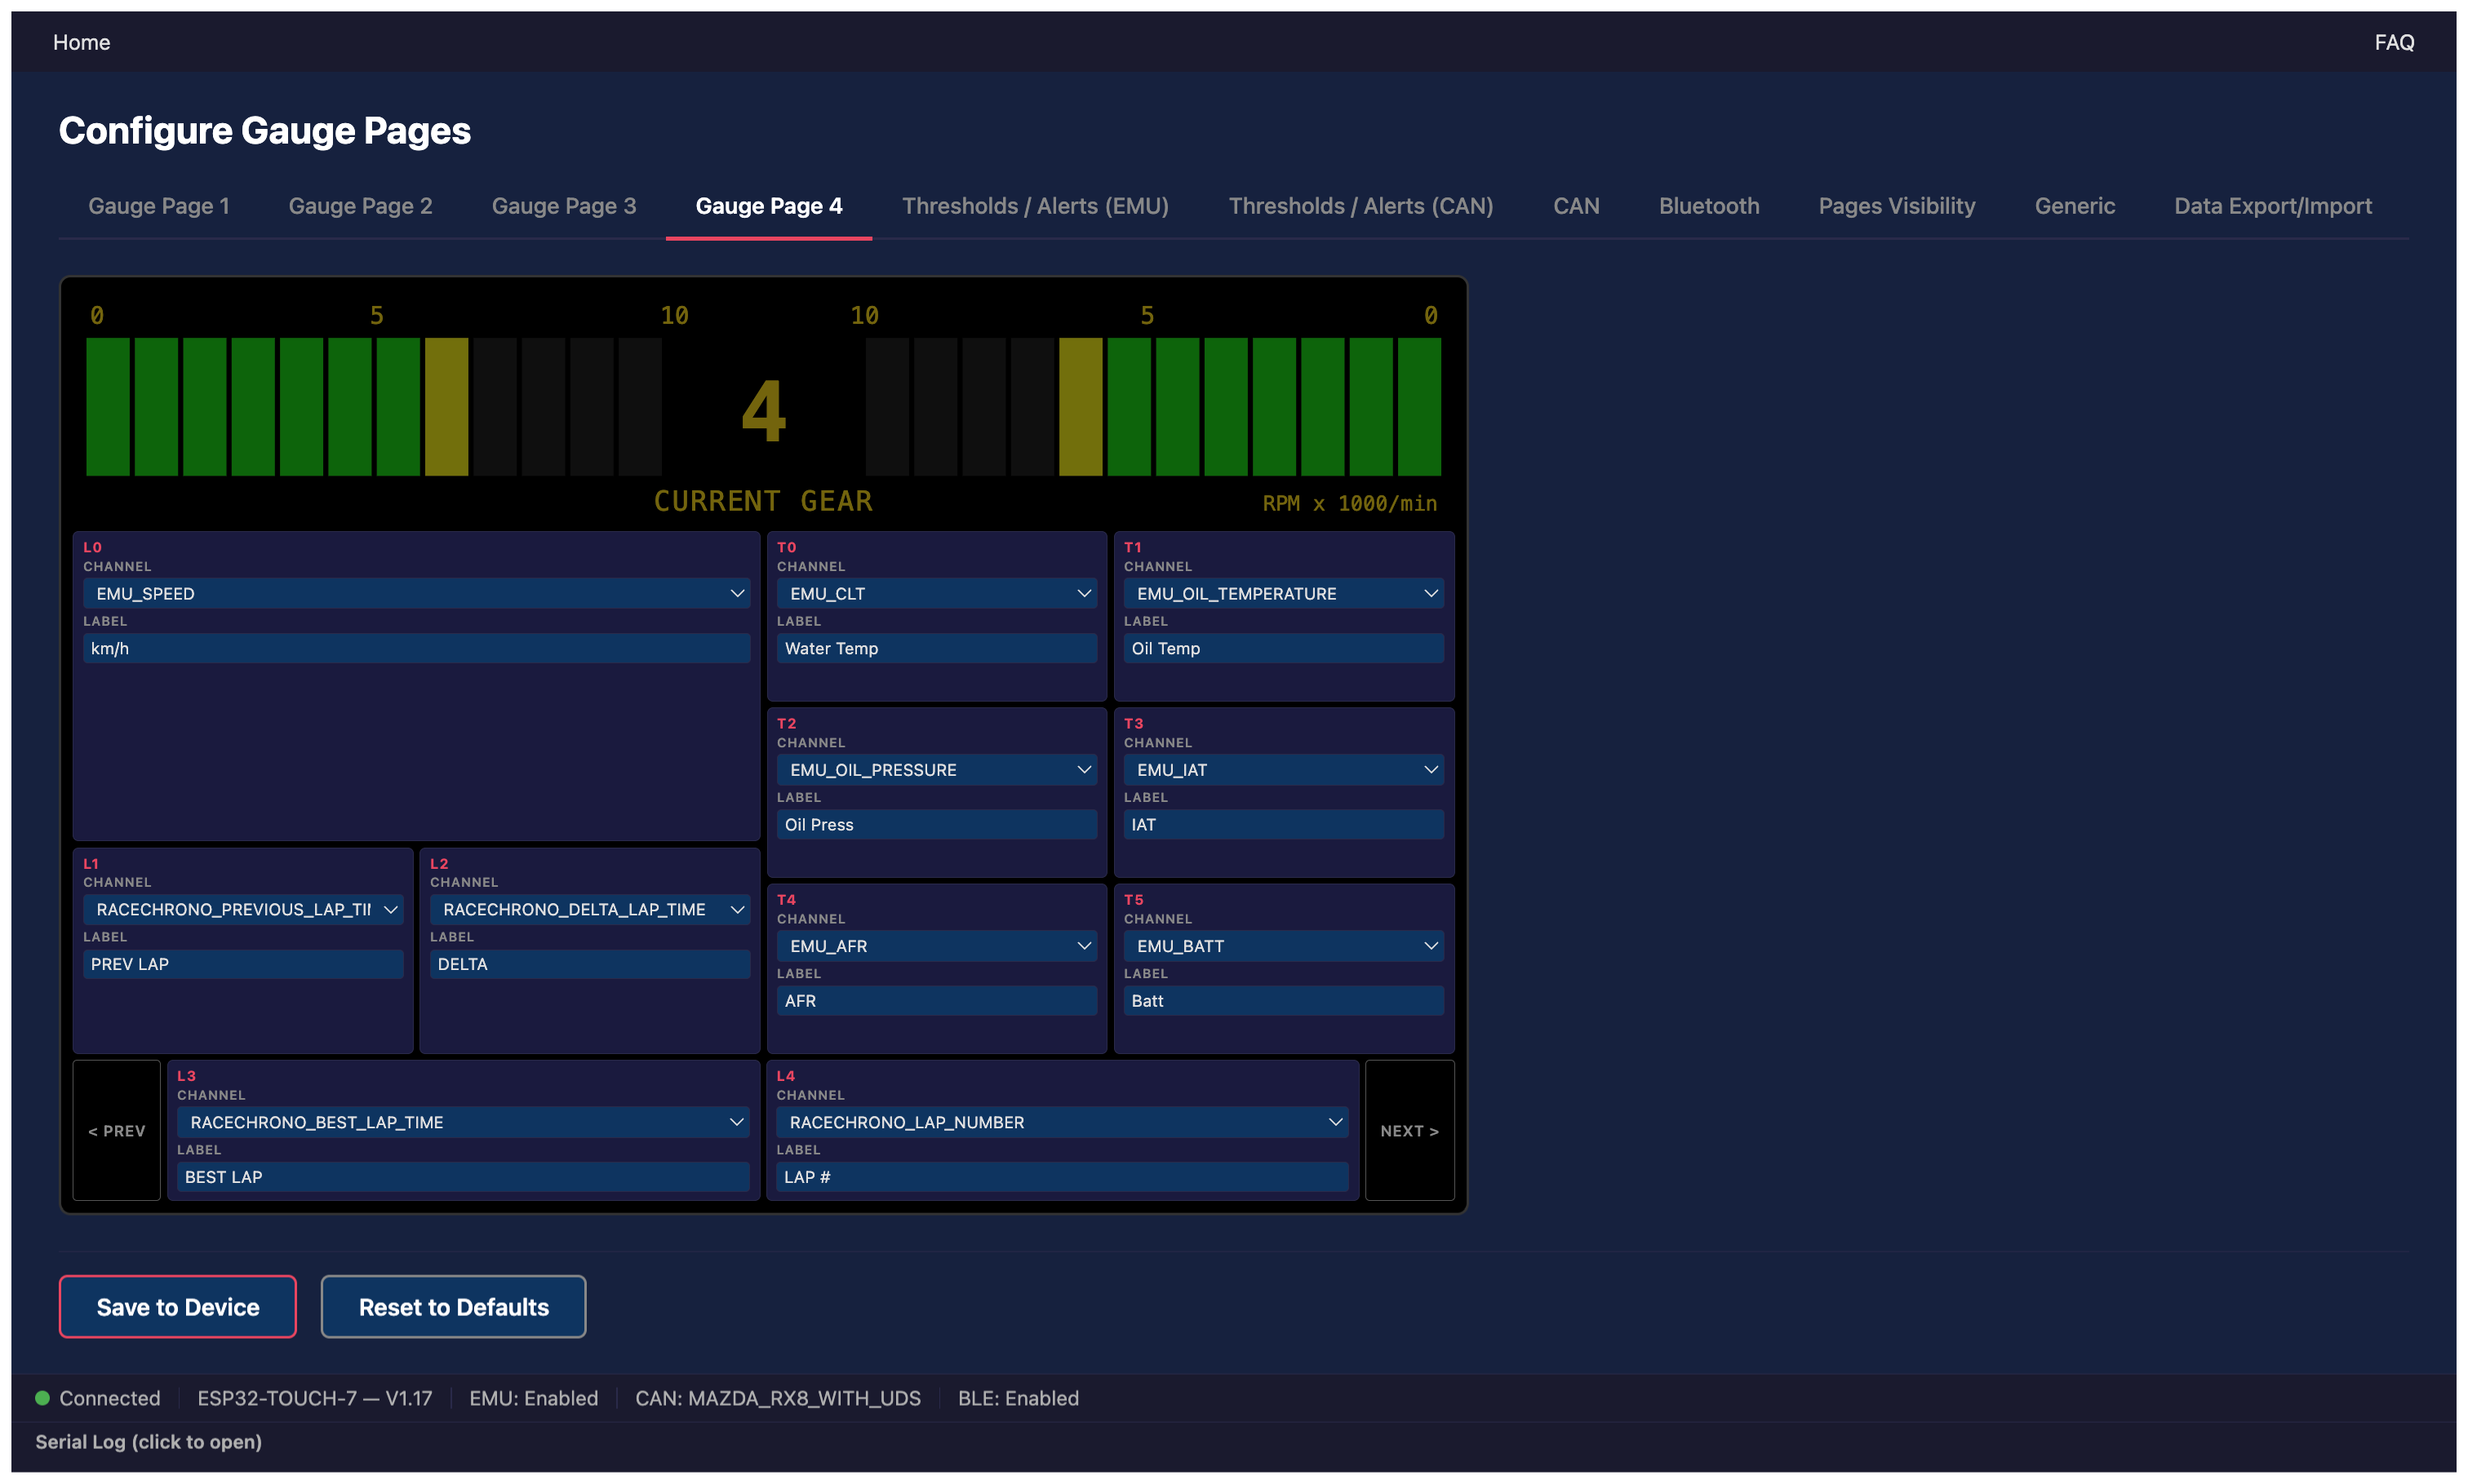Edit the LAP # label input
The height and width of the screenshot is (1484, 2468).
(1063, 1177)
